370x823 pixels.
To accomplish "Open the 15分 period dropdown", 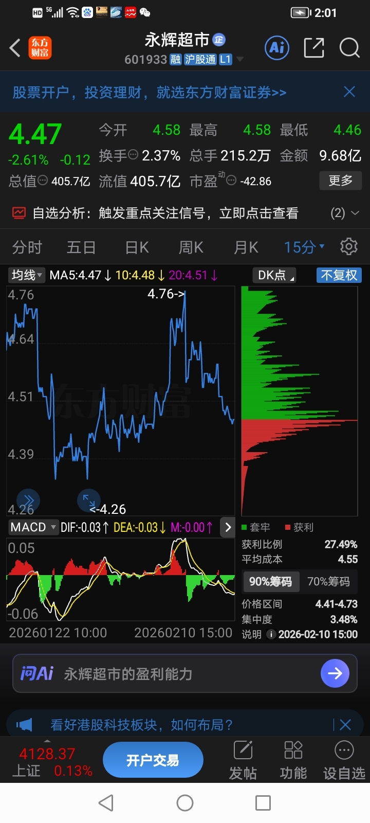I will coord(304,247).
